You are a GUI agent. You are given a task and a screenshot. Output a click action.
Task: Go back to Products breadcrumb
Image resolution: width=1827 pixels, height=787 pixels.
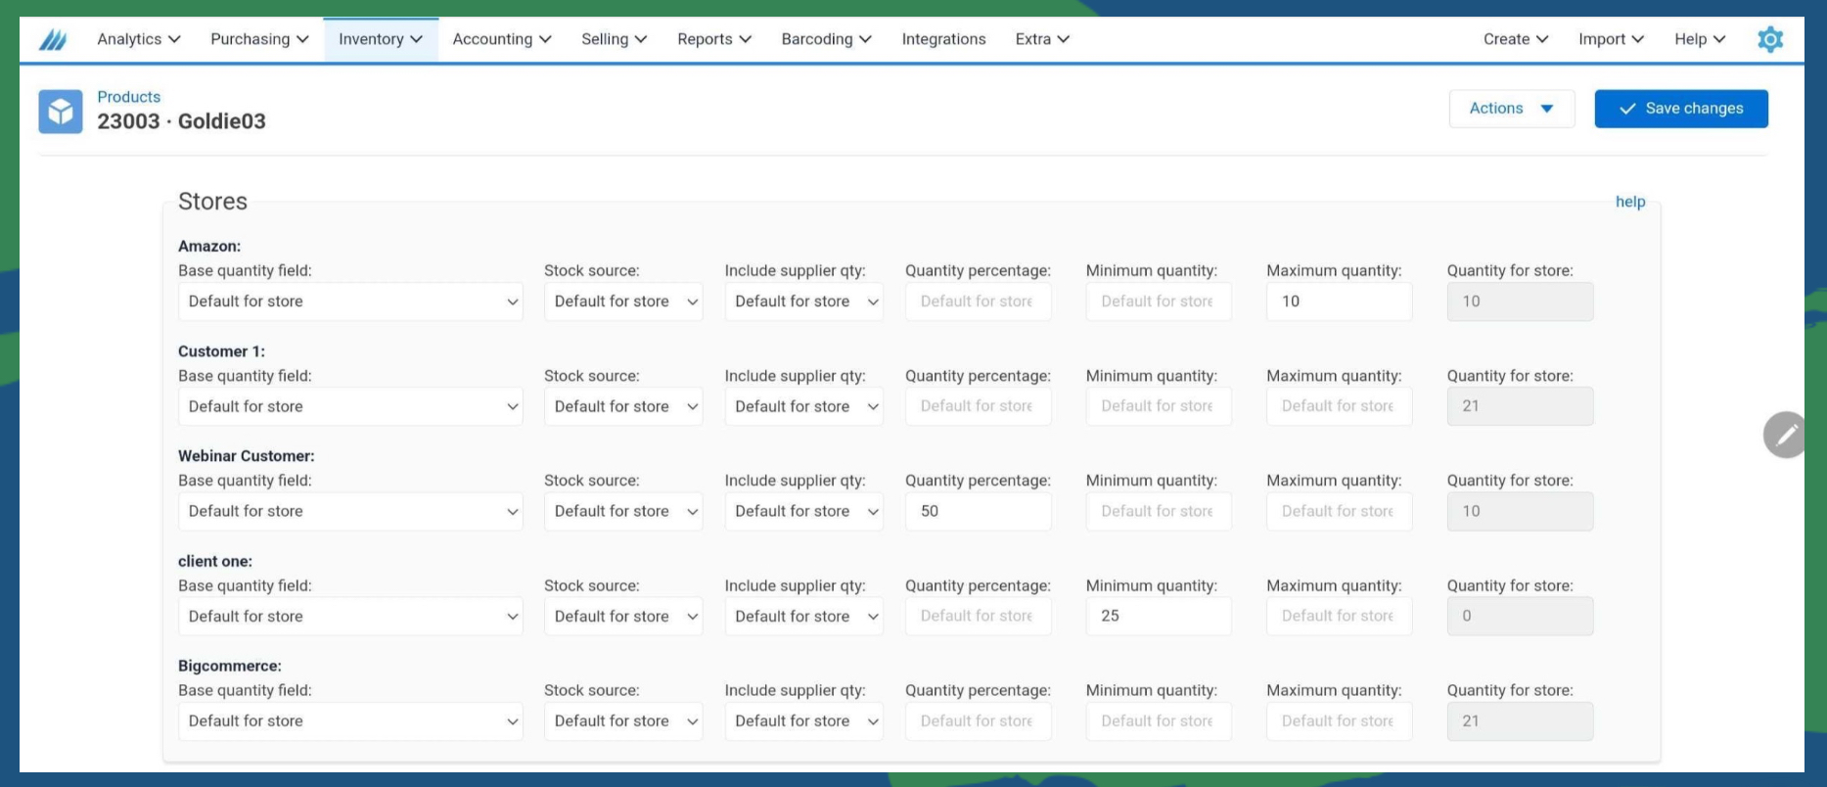(128, 97)
